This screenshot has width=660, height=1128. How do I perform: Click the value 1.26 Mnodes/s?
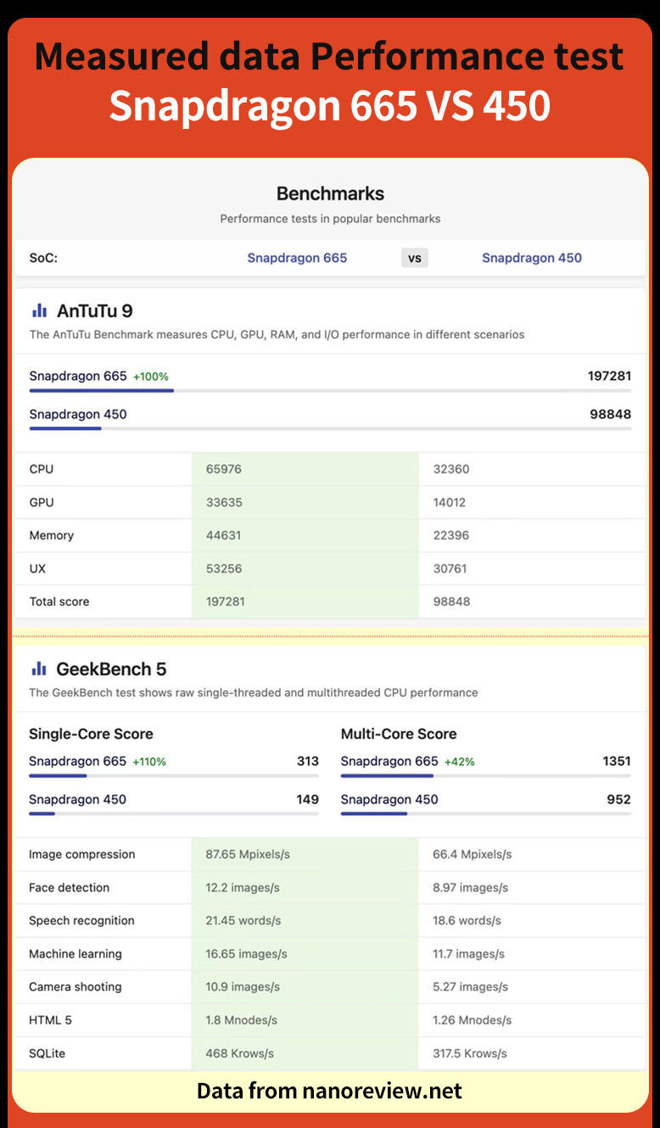click(x=473, y=1019)
